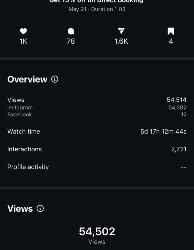
Task: Open the Overview info icon
Action: coord(55,79)
